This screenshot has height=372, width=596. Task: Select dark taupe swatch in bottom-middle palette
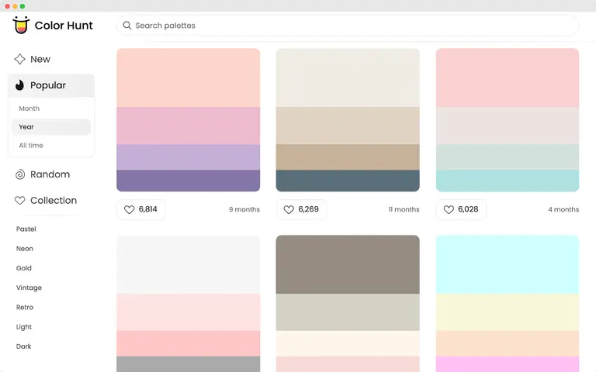348,264
